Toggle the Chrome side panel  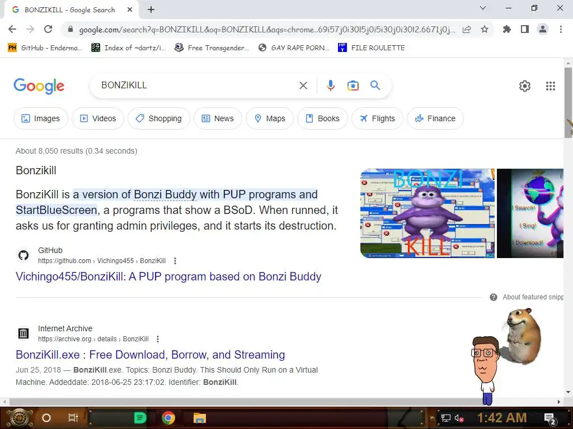(525, 29)
